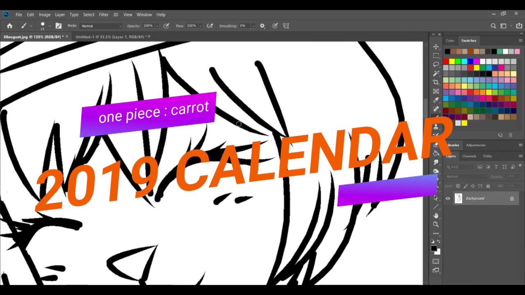Screen dimensions: 525x295
Task: Open the Layers panel menu
Action: 520,156
